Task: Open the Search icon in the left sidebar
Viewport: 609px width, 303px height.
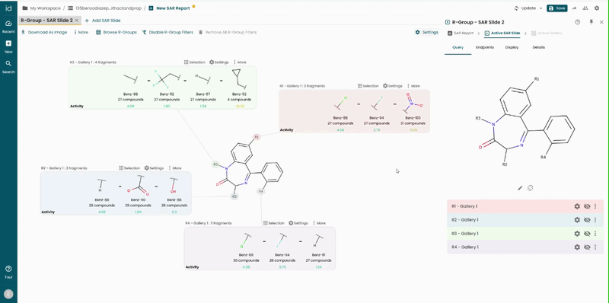Action: [x=8, y=66]
